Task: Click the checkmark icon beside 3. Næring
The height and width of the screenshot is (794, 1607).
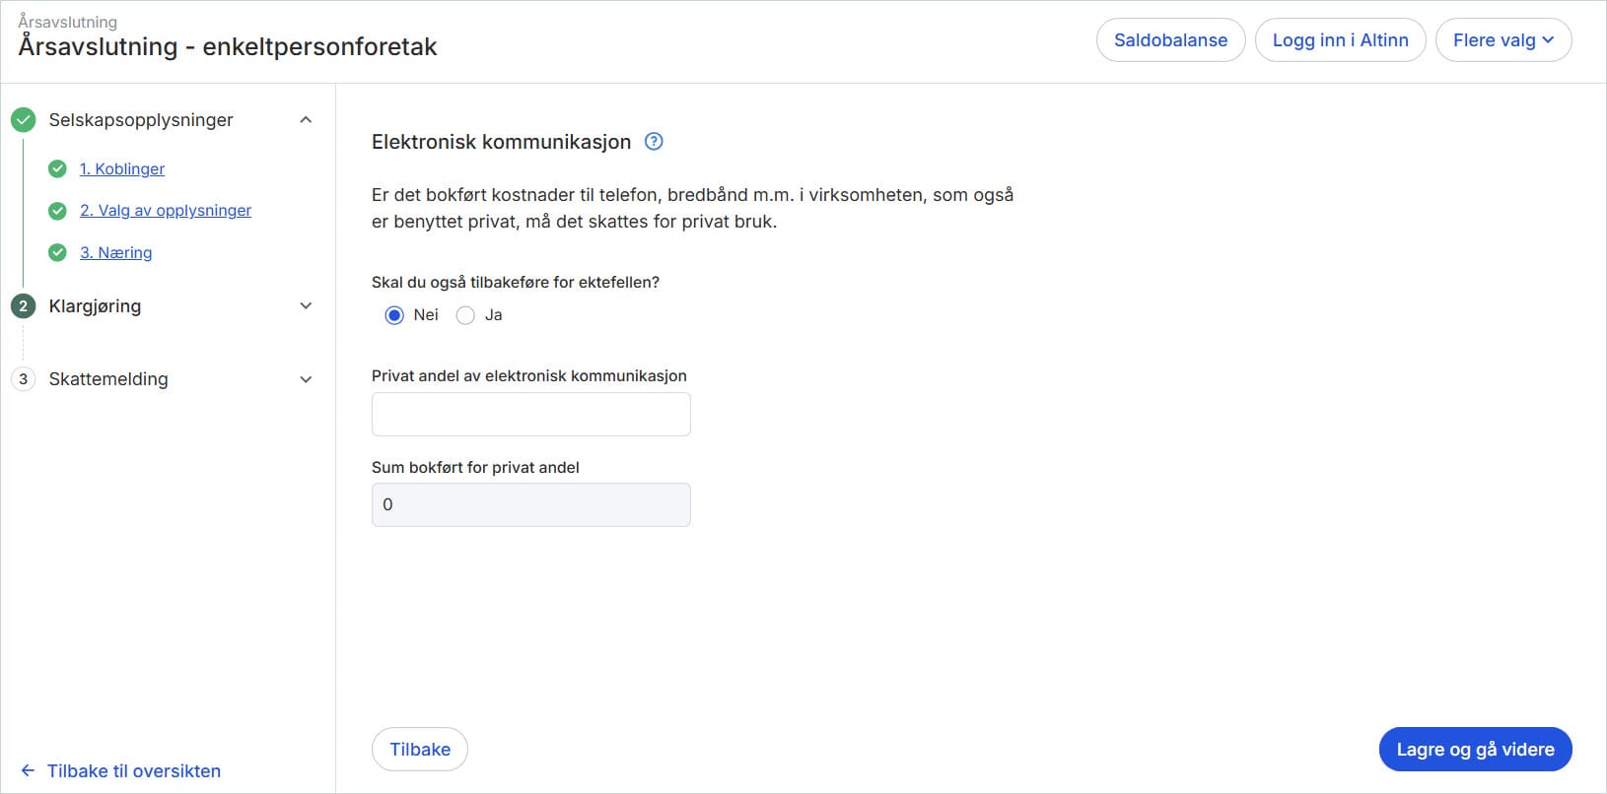Action: tap(57, 252)
